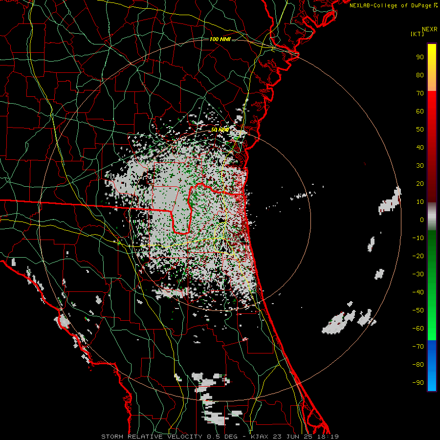Click the "50 NMI" range ring label
The height and width of the screenshot is (440, 440).
[x=220, y=130]
